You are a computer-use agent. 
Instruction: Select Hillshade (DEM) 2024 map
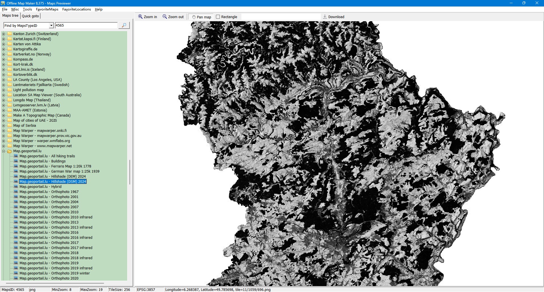(52, 177)
